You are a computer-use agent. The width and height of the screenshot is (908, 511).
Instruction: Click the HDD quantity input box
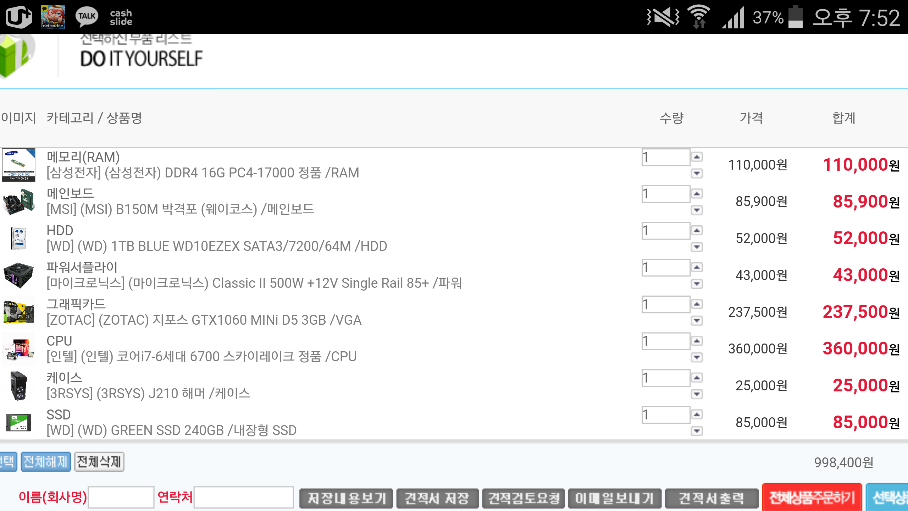pyautogui.click(x=665, y=231)
